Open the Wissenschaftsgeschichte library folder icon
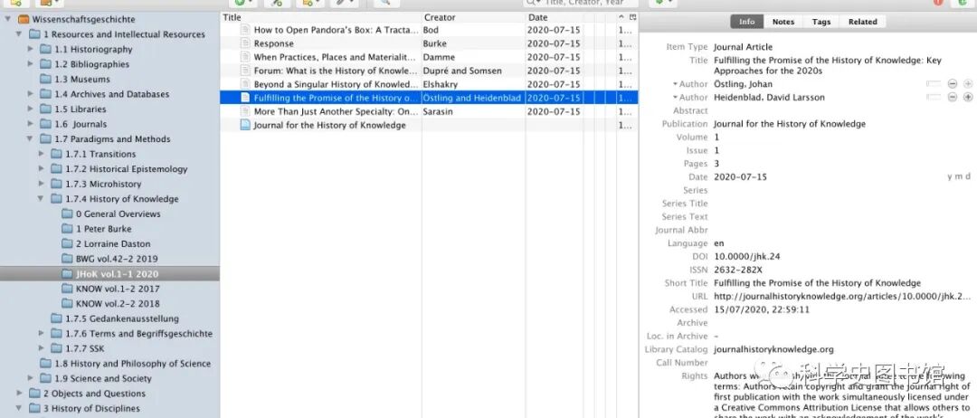Viewport: 977px width, 418px height. click(x=23, y=19)
